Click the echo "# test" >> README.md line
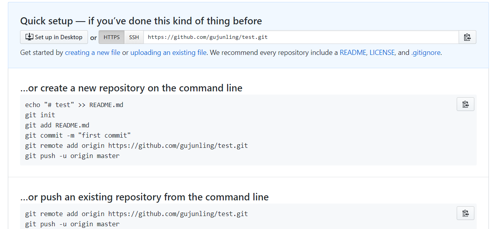This screenshot has height=229, width=494. (74, 105)
